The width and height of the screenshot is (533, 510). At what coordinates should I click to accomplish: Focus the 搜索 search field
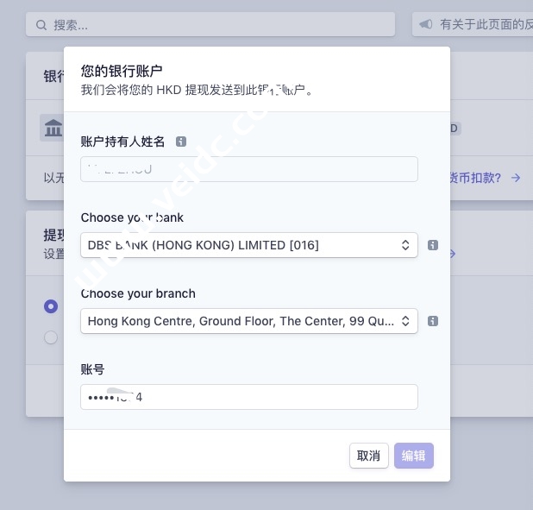coord(210,24)
